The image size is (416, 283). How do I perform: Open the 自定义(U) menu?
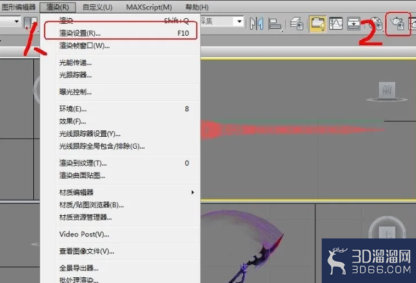click(97, 7)
